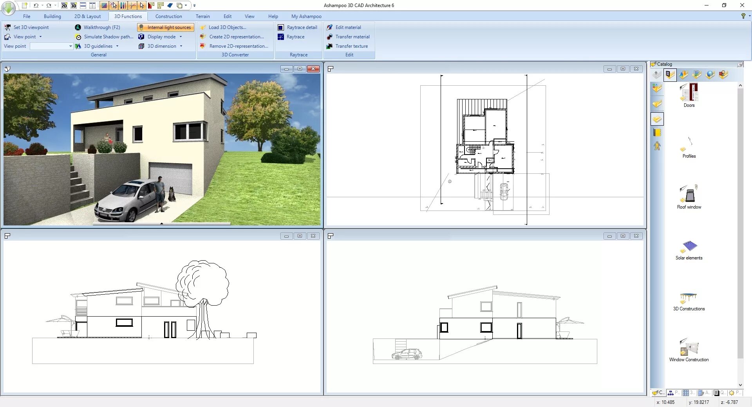Switch to the Construction ribbon tab

[x=168, y=16]
